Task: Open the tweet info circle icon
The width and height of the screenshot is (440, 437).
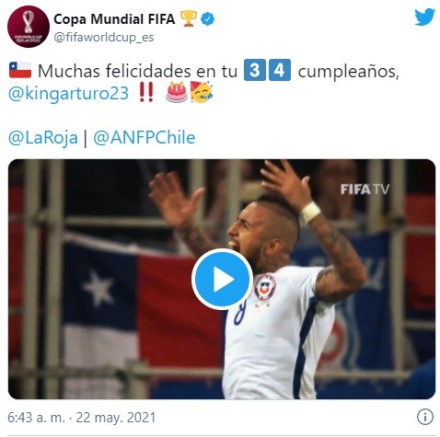Action: click(425, 417)
